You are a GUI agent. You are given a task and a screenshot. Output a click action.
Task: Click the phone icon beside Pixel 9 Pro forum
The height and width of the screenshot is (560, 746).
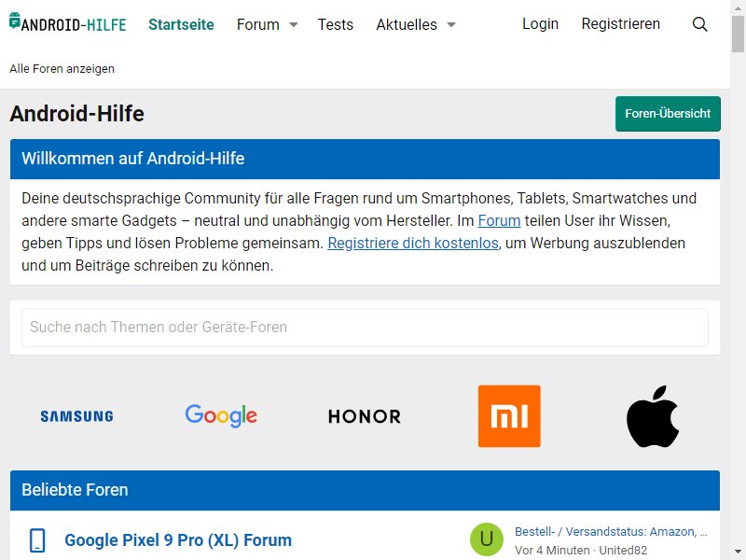pyautogui.click(x=37, y=540)
